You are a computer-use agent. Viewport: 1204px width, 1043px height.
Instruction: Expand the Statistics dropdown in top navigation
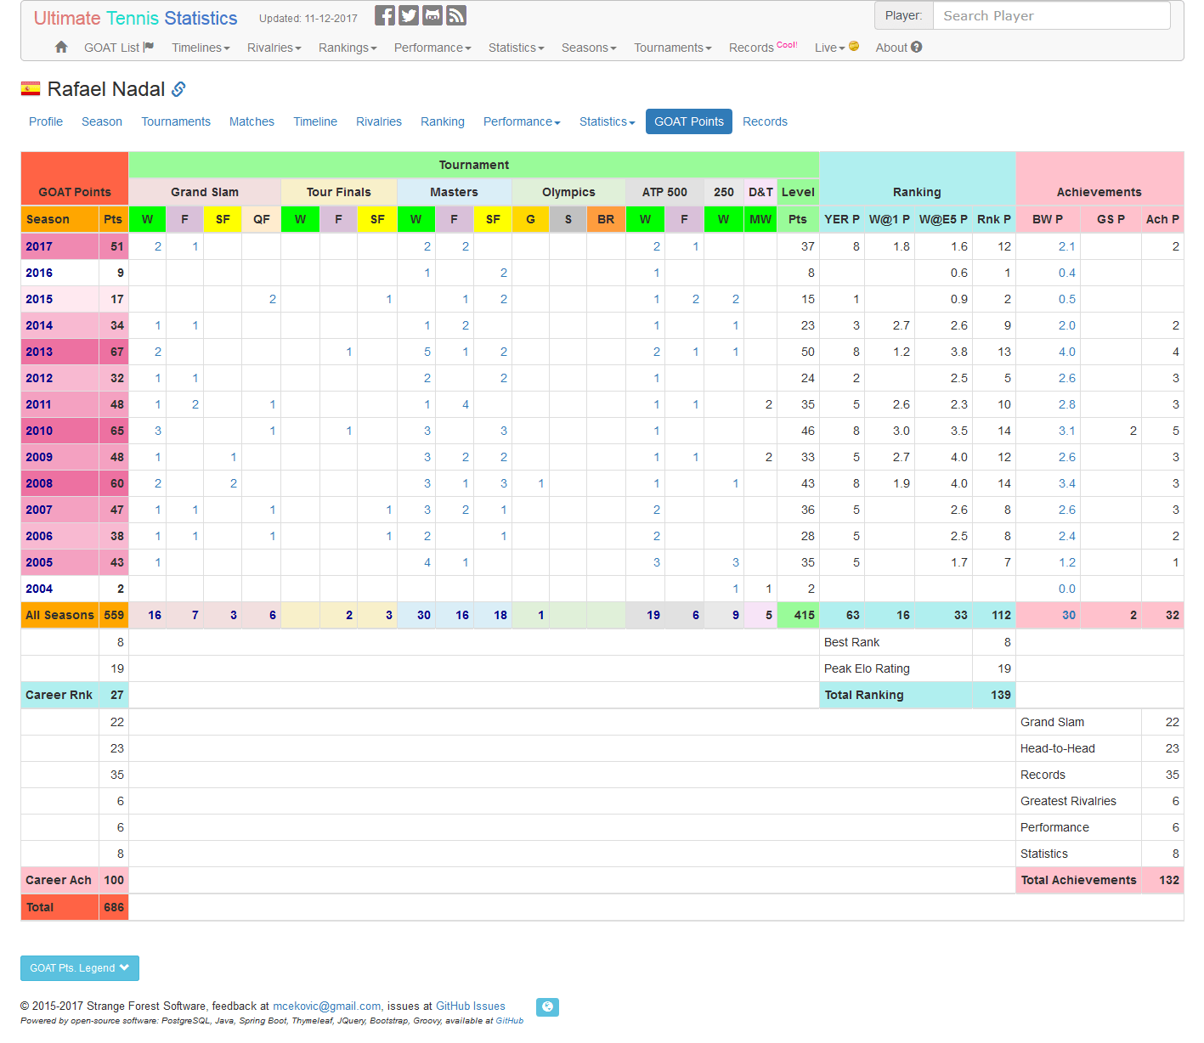(x=515, y=48)
